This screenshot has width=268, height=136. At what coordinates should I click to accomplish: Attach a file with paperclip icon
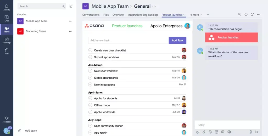coord(204,132)
